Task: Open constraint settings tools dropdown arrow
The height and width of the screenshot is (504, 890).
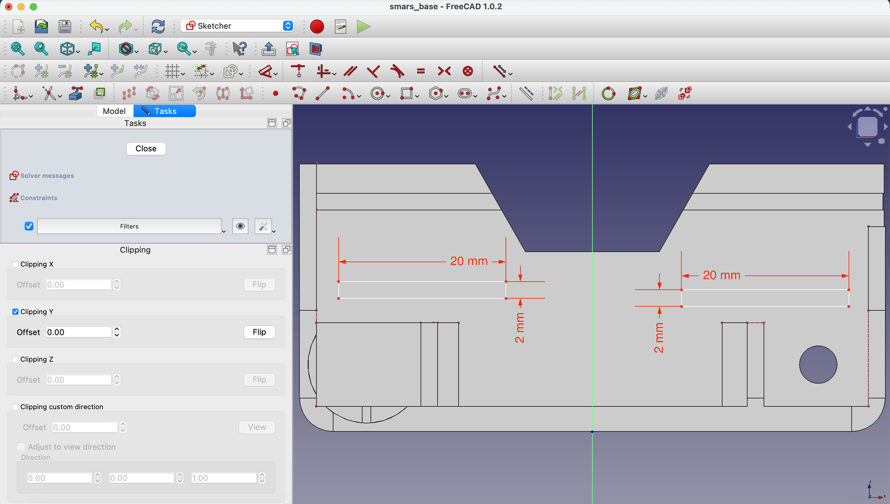Action: point(274,231)
